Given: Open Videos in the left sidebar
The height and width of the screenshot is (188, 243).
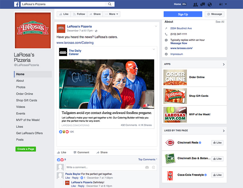Looking at the screenshot, I should pyautogui.click(x=20, y=107).
